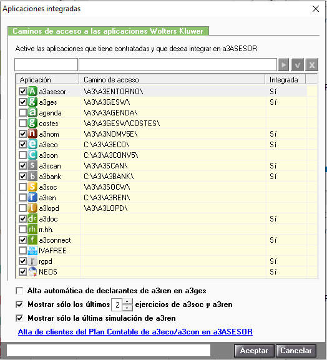Select the C:\A3\A3CONV5\ path cell
This screenshot has width=327, height=360.
(x=173, y=155)
